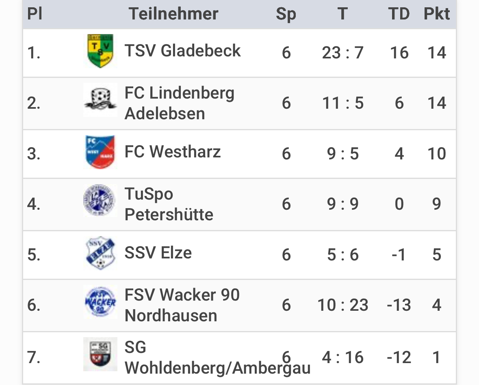This screenshot has width=479, height=385.
Task: Select FC Westharz team name
Action: click(x=173, y=152)
